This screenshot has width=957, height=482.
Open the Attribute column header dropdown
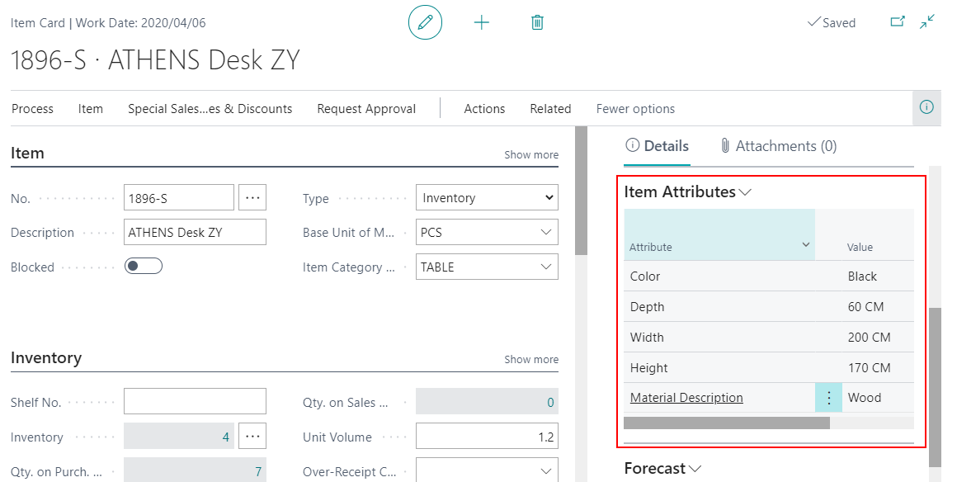[x=805, y=246]
